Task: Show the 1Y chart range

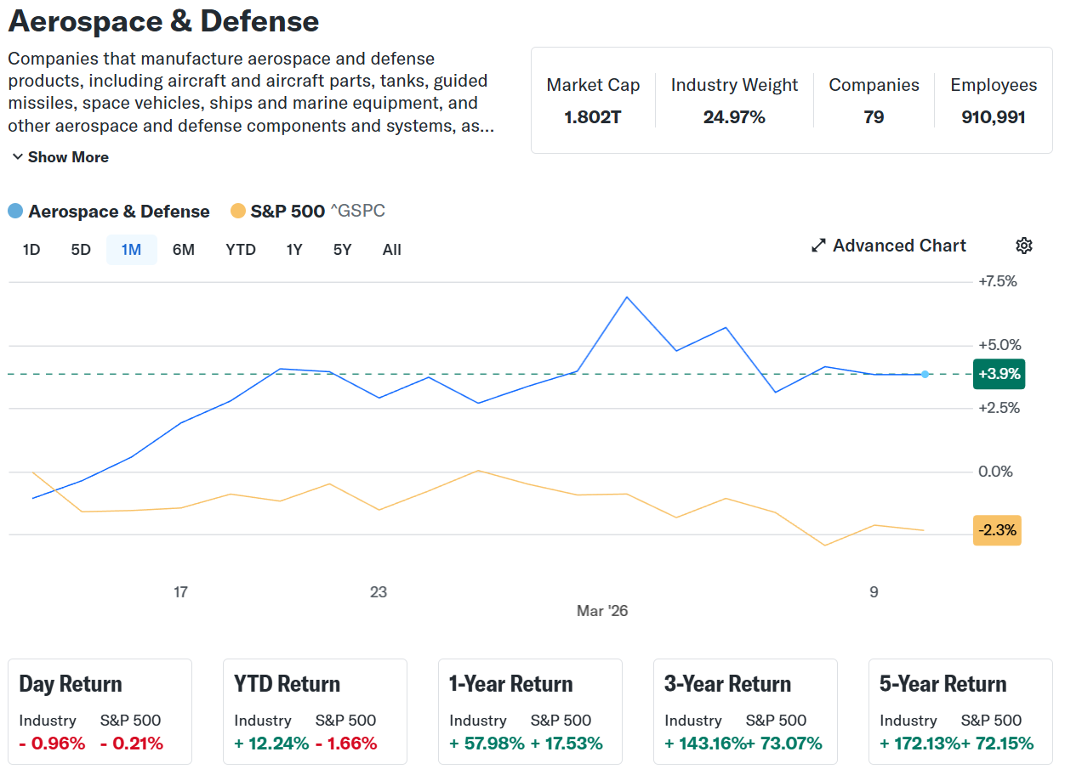Action: (293, 250)
